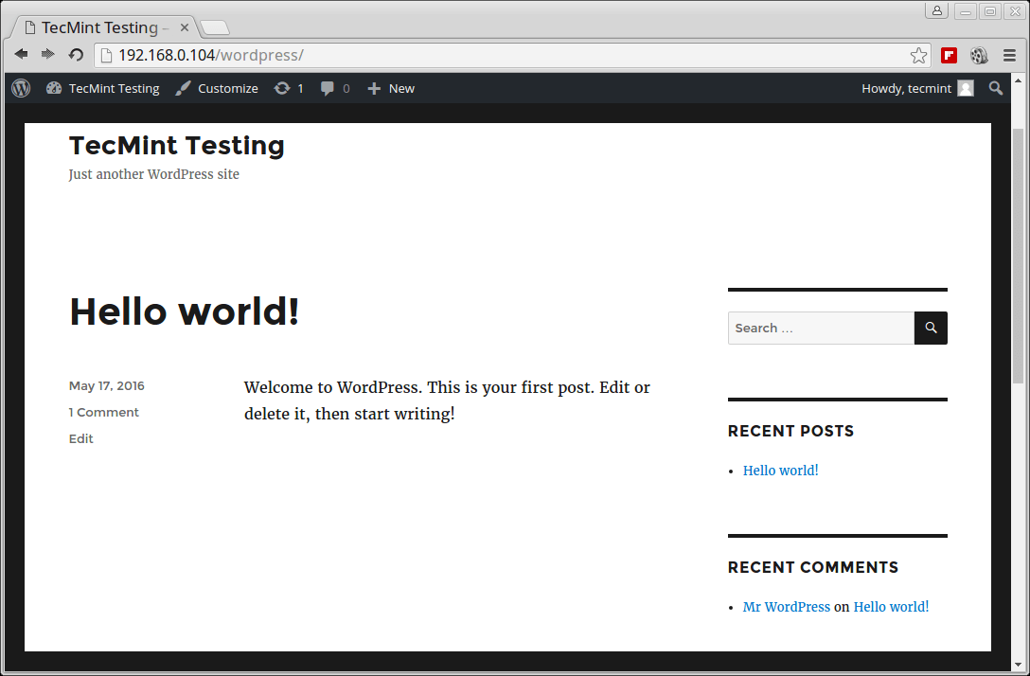Open the Flipboard extension icon
This screenshot has height=676, width=1030.
950,55
